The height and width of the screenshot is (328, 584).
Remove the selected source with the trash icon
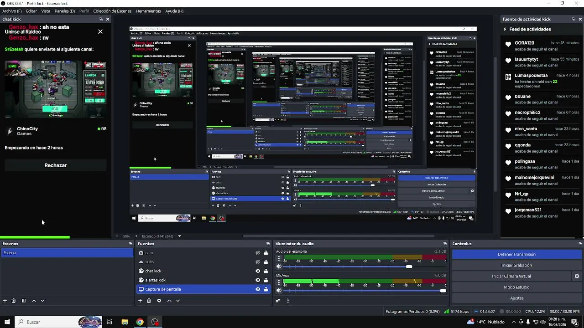point(149,301)
